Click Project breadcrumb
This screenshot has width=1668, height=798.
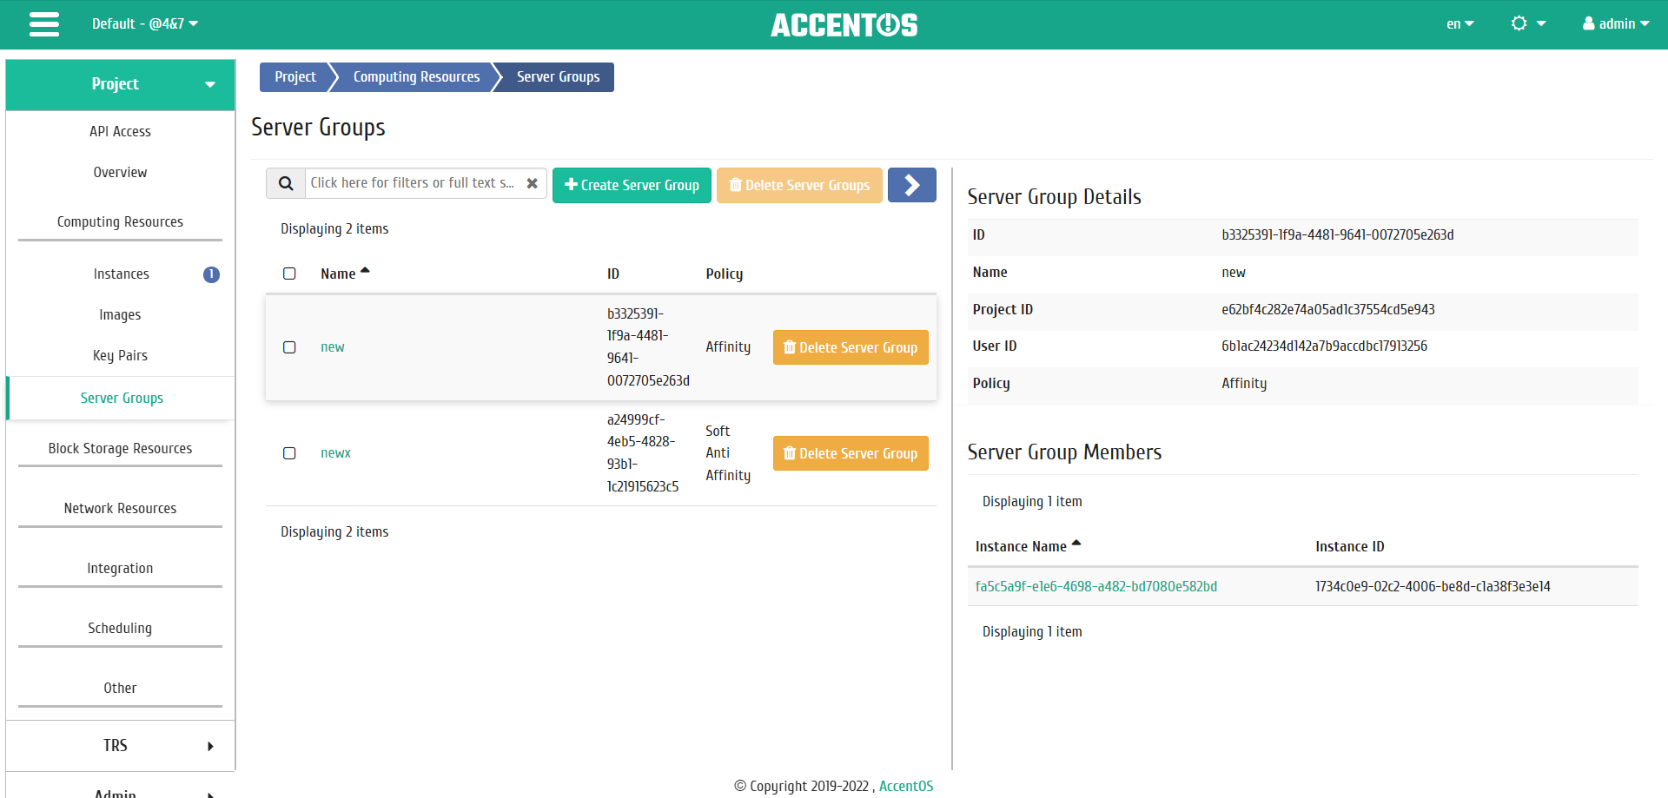point(295,76)
